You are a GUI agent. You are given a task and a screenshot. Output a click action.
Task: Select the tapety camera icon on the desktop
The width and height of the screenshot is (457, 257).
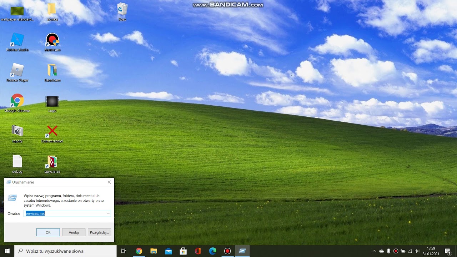pyautogui.click(x=17, y=134)
